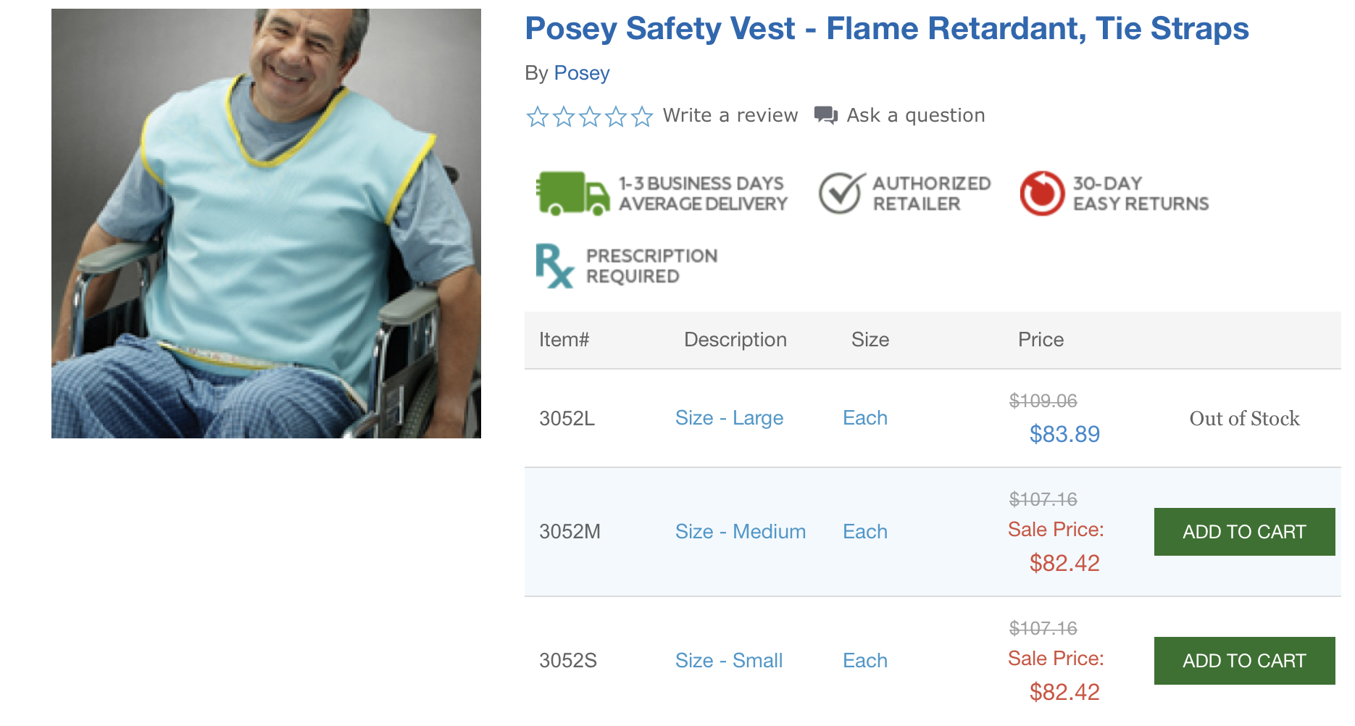
Task: Click the red 30-day returns icon
Action: point(1041,193)
